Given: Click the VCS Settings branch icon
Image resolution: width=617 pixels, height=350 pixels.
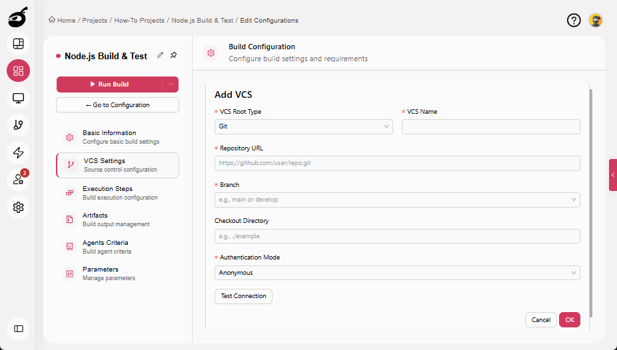Looking at the screenshot, I should (71, 165).
